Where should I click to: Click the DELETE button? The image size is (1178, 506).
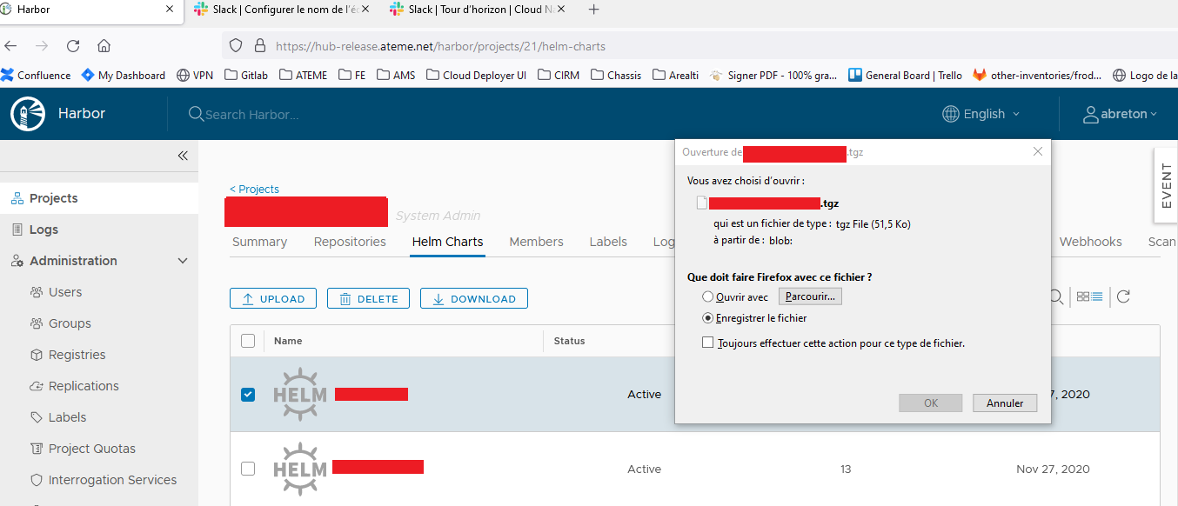point(368,298)
